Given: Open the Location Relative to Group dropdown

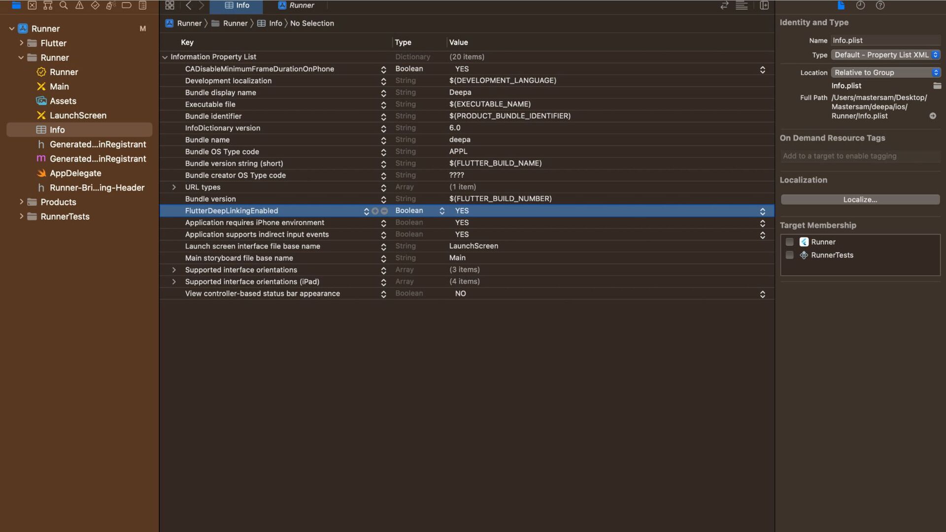Looking at the screenshot, I should coord(885,72).
